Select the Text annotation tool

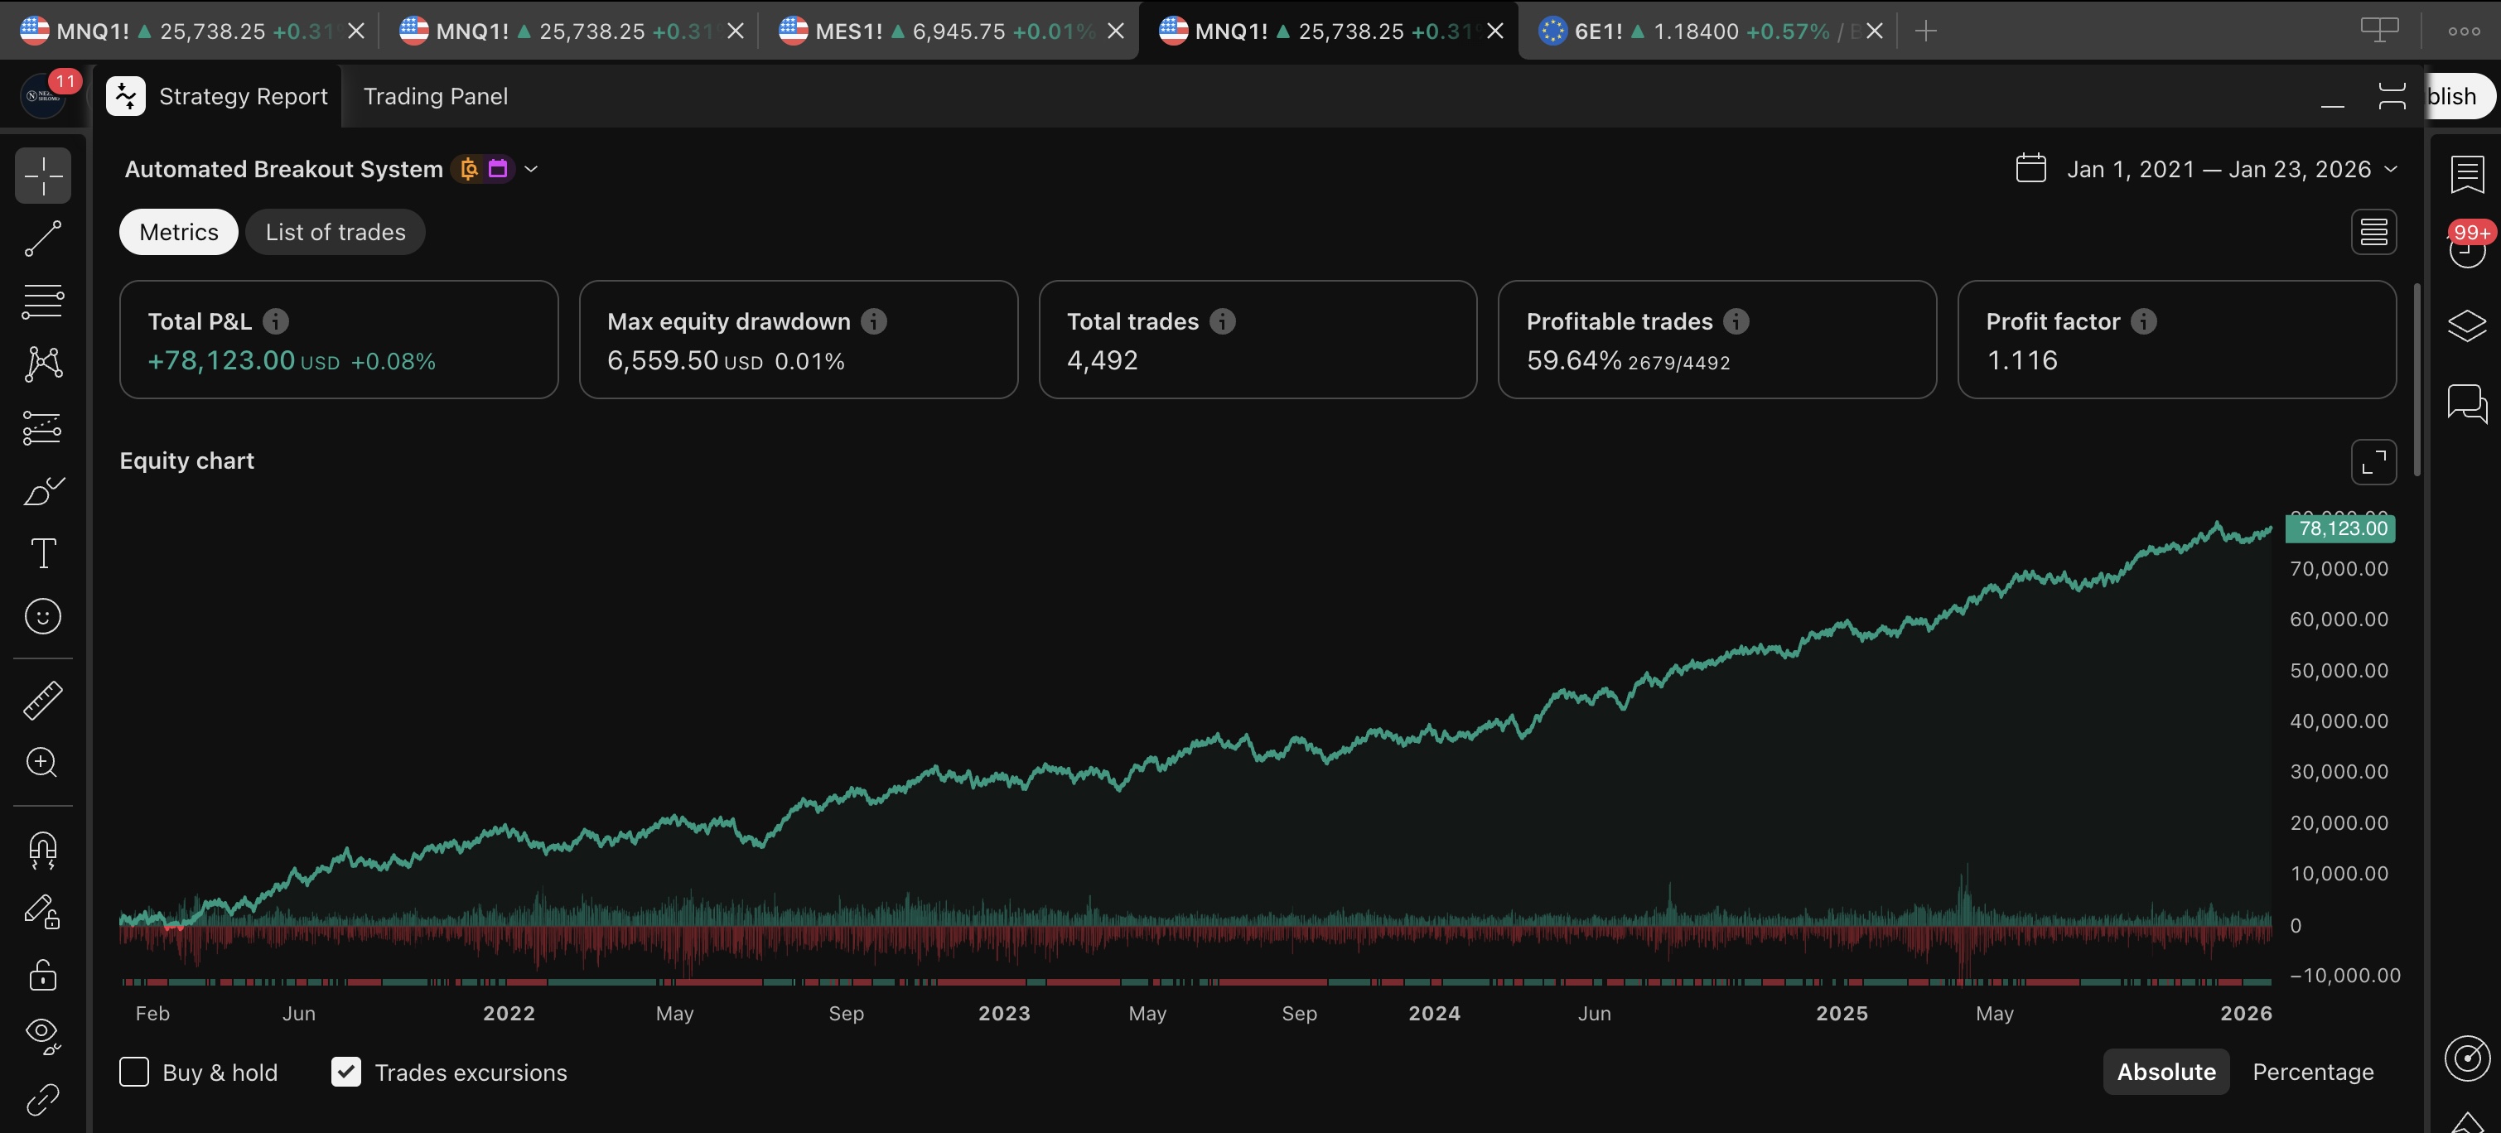pos(43,553)
